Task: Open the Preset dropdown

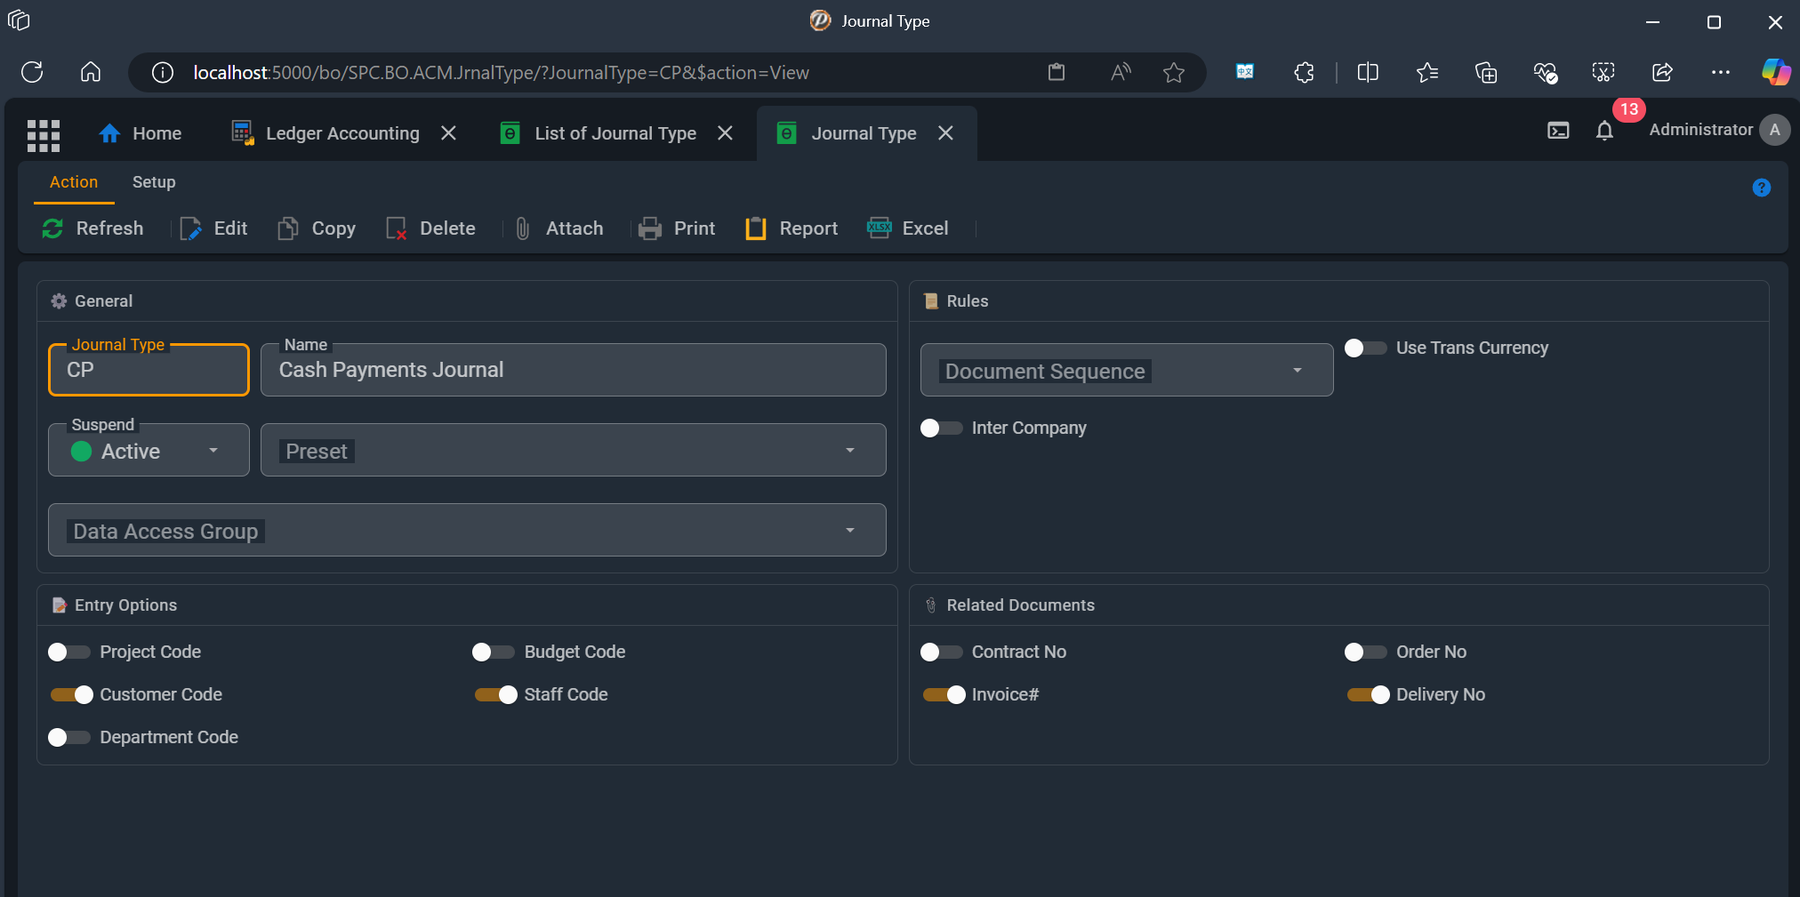Action: click(x=573, y=450)
